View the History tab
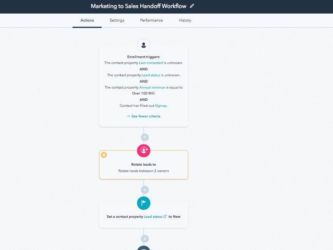This screenshot has height=250, width=333. 185,20
